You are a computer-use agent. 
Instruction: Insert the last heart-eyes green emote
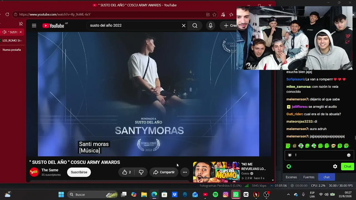point(346,146)
